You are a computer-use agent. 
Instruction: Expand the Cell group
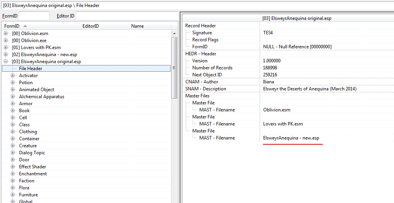coord(13,117)
